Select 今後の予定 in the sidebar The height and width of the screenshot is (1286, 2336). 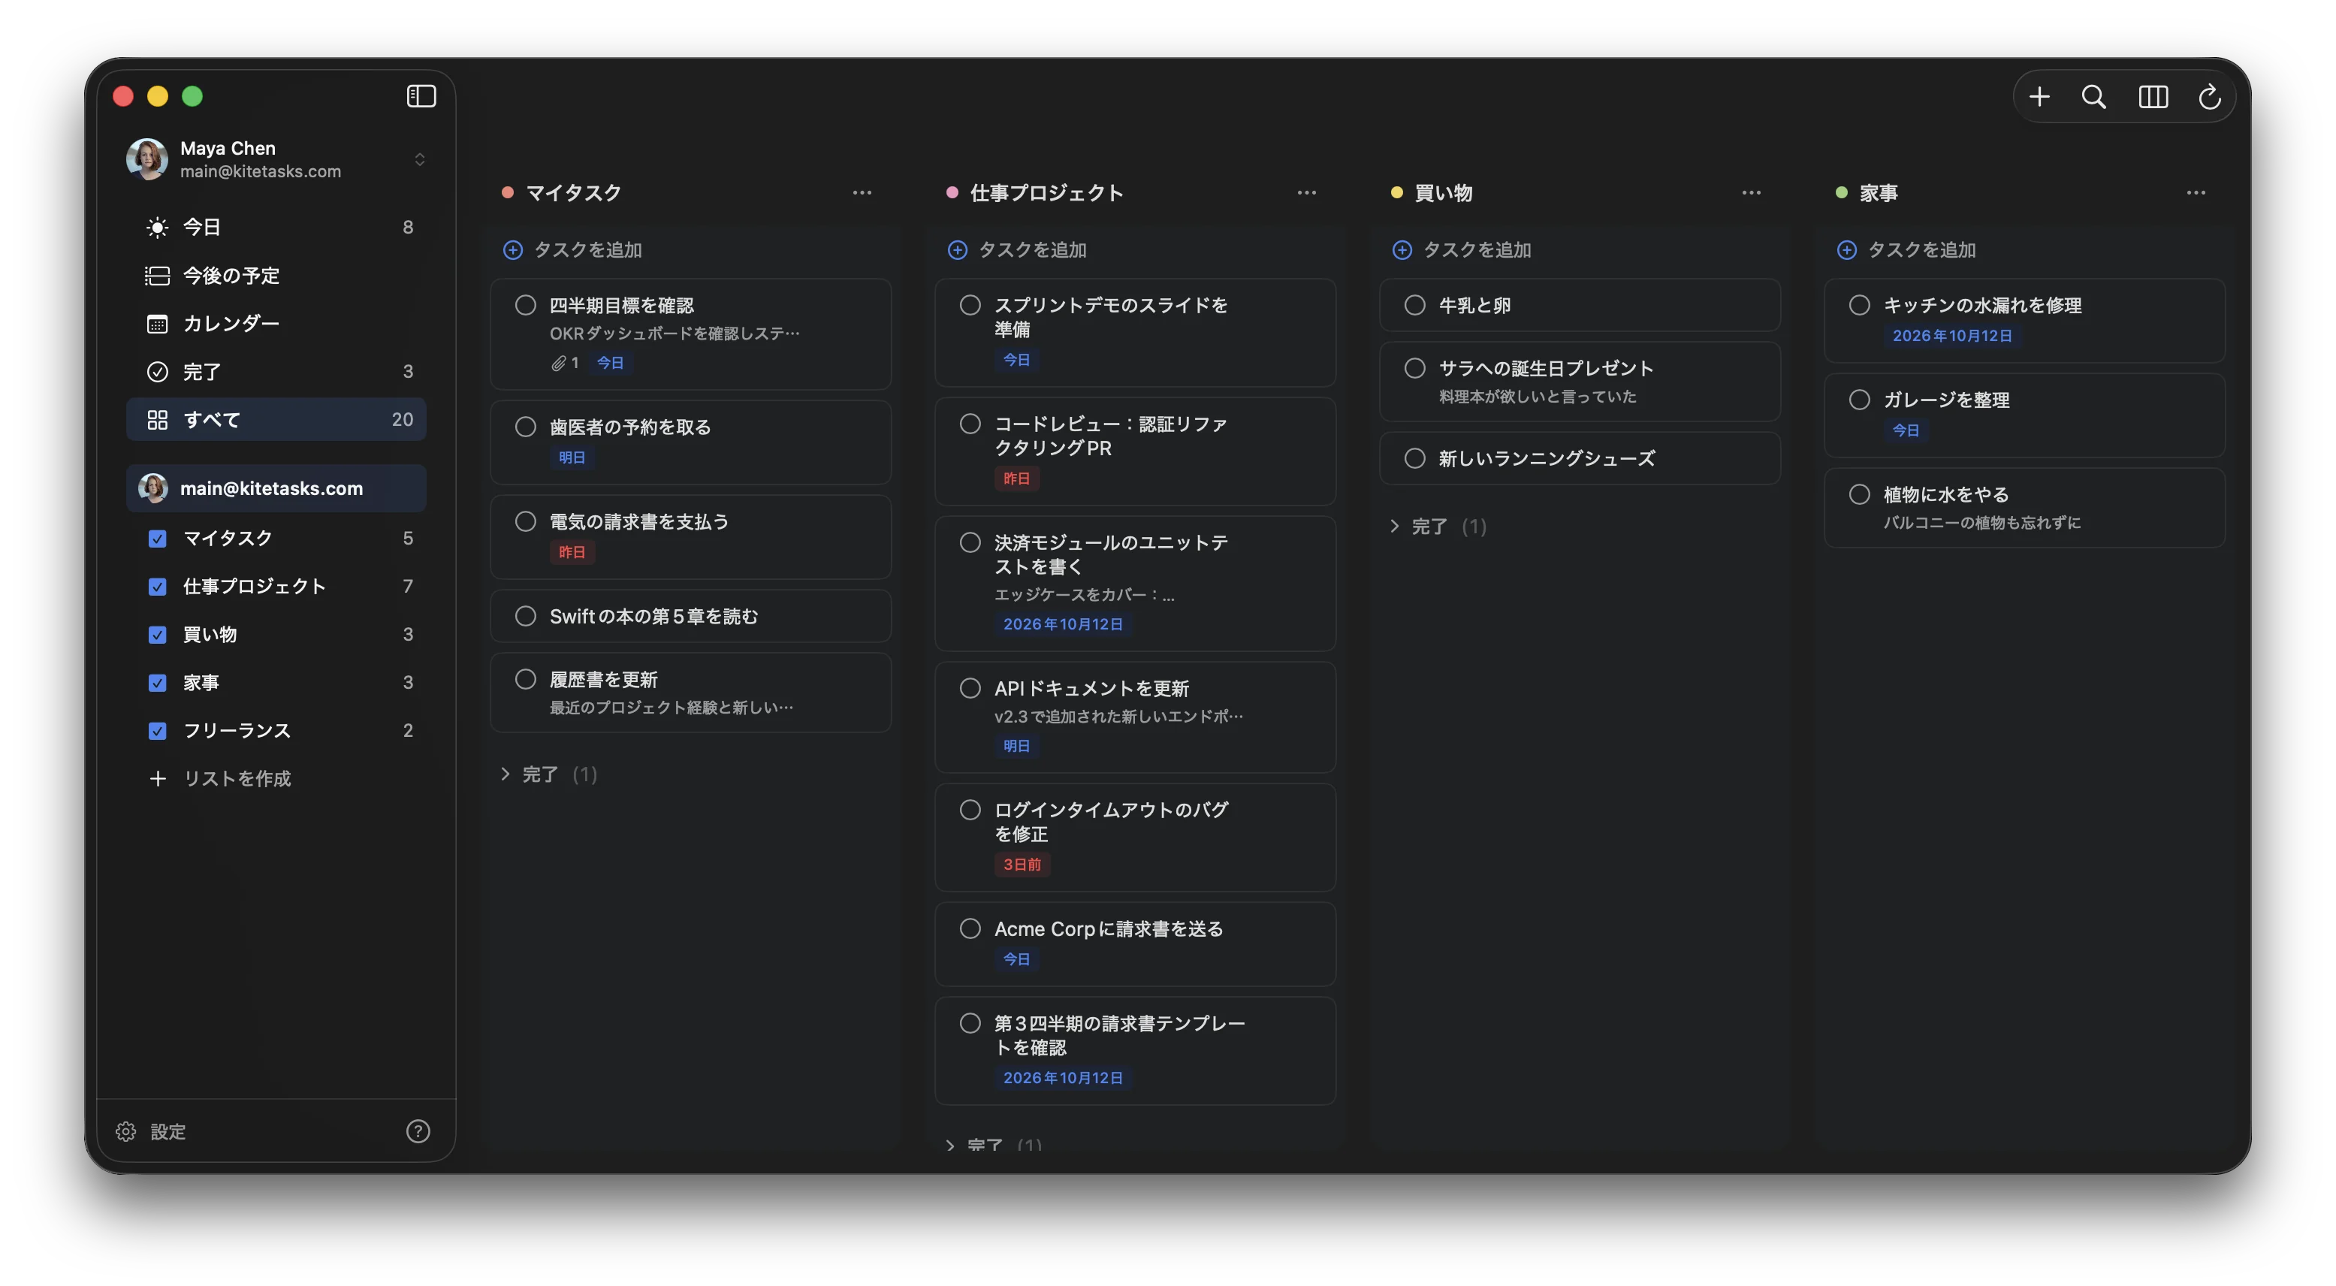(276, 276)
